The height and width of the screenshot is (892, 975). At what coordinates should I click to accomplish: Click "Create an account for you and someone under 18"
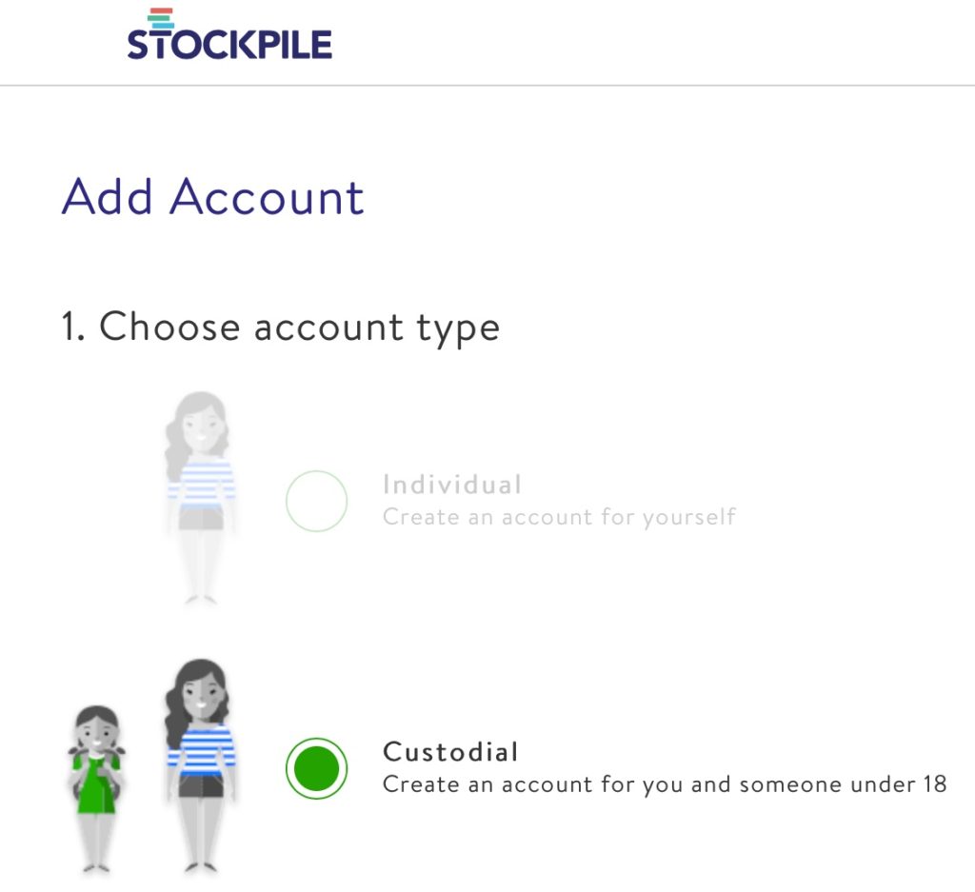pyautogui.click(x=665, y=783)
